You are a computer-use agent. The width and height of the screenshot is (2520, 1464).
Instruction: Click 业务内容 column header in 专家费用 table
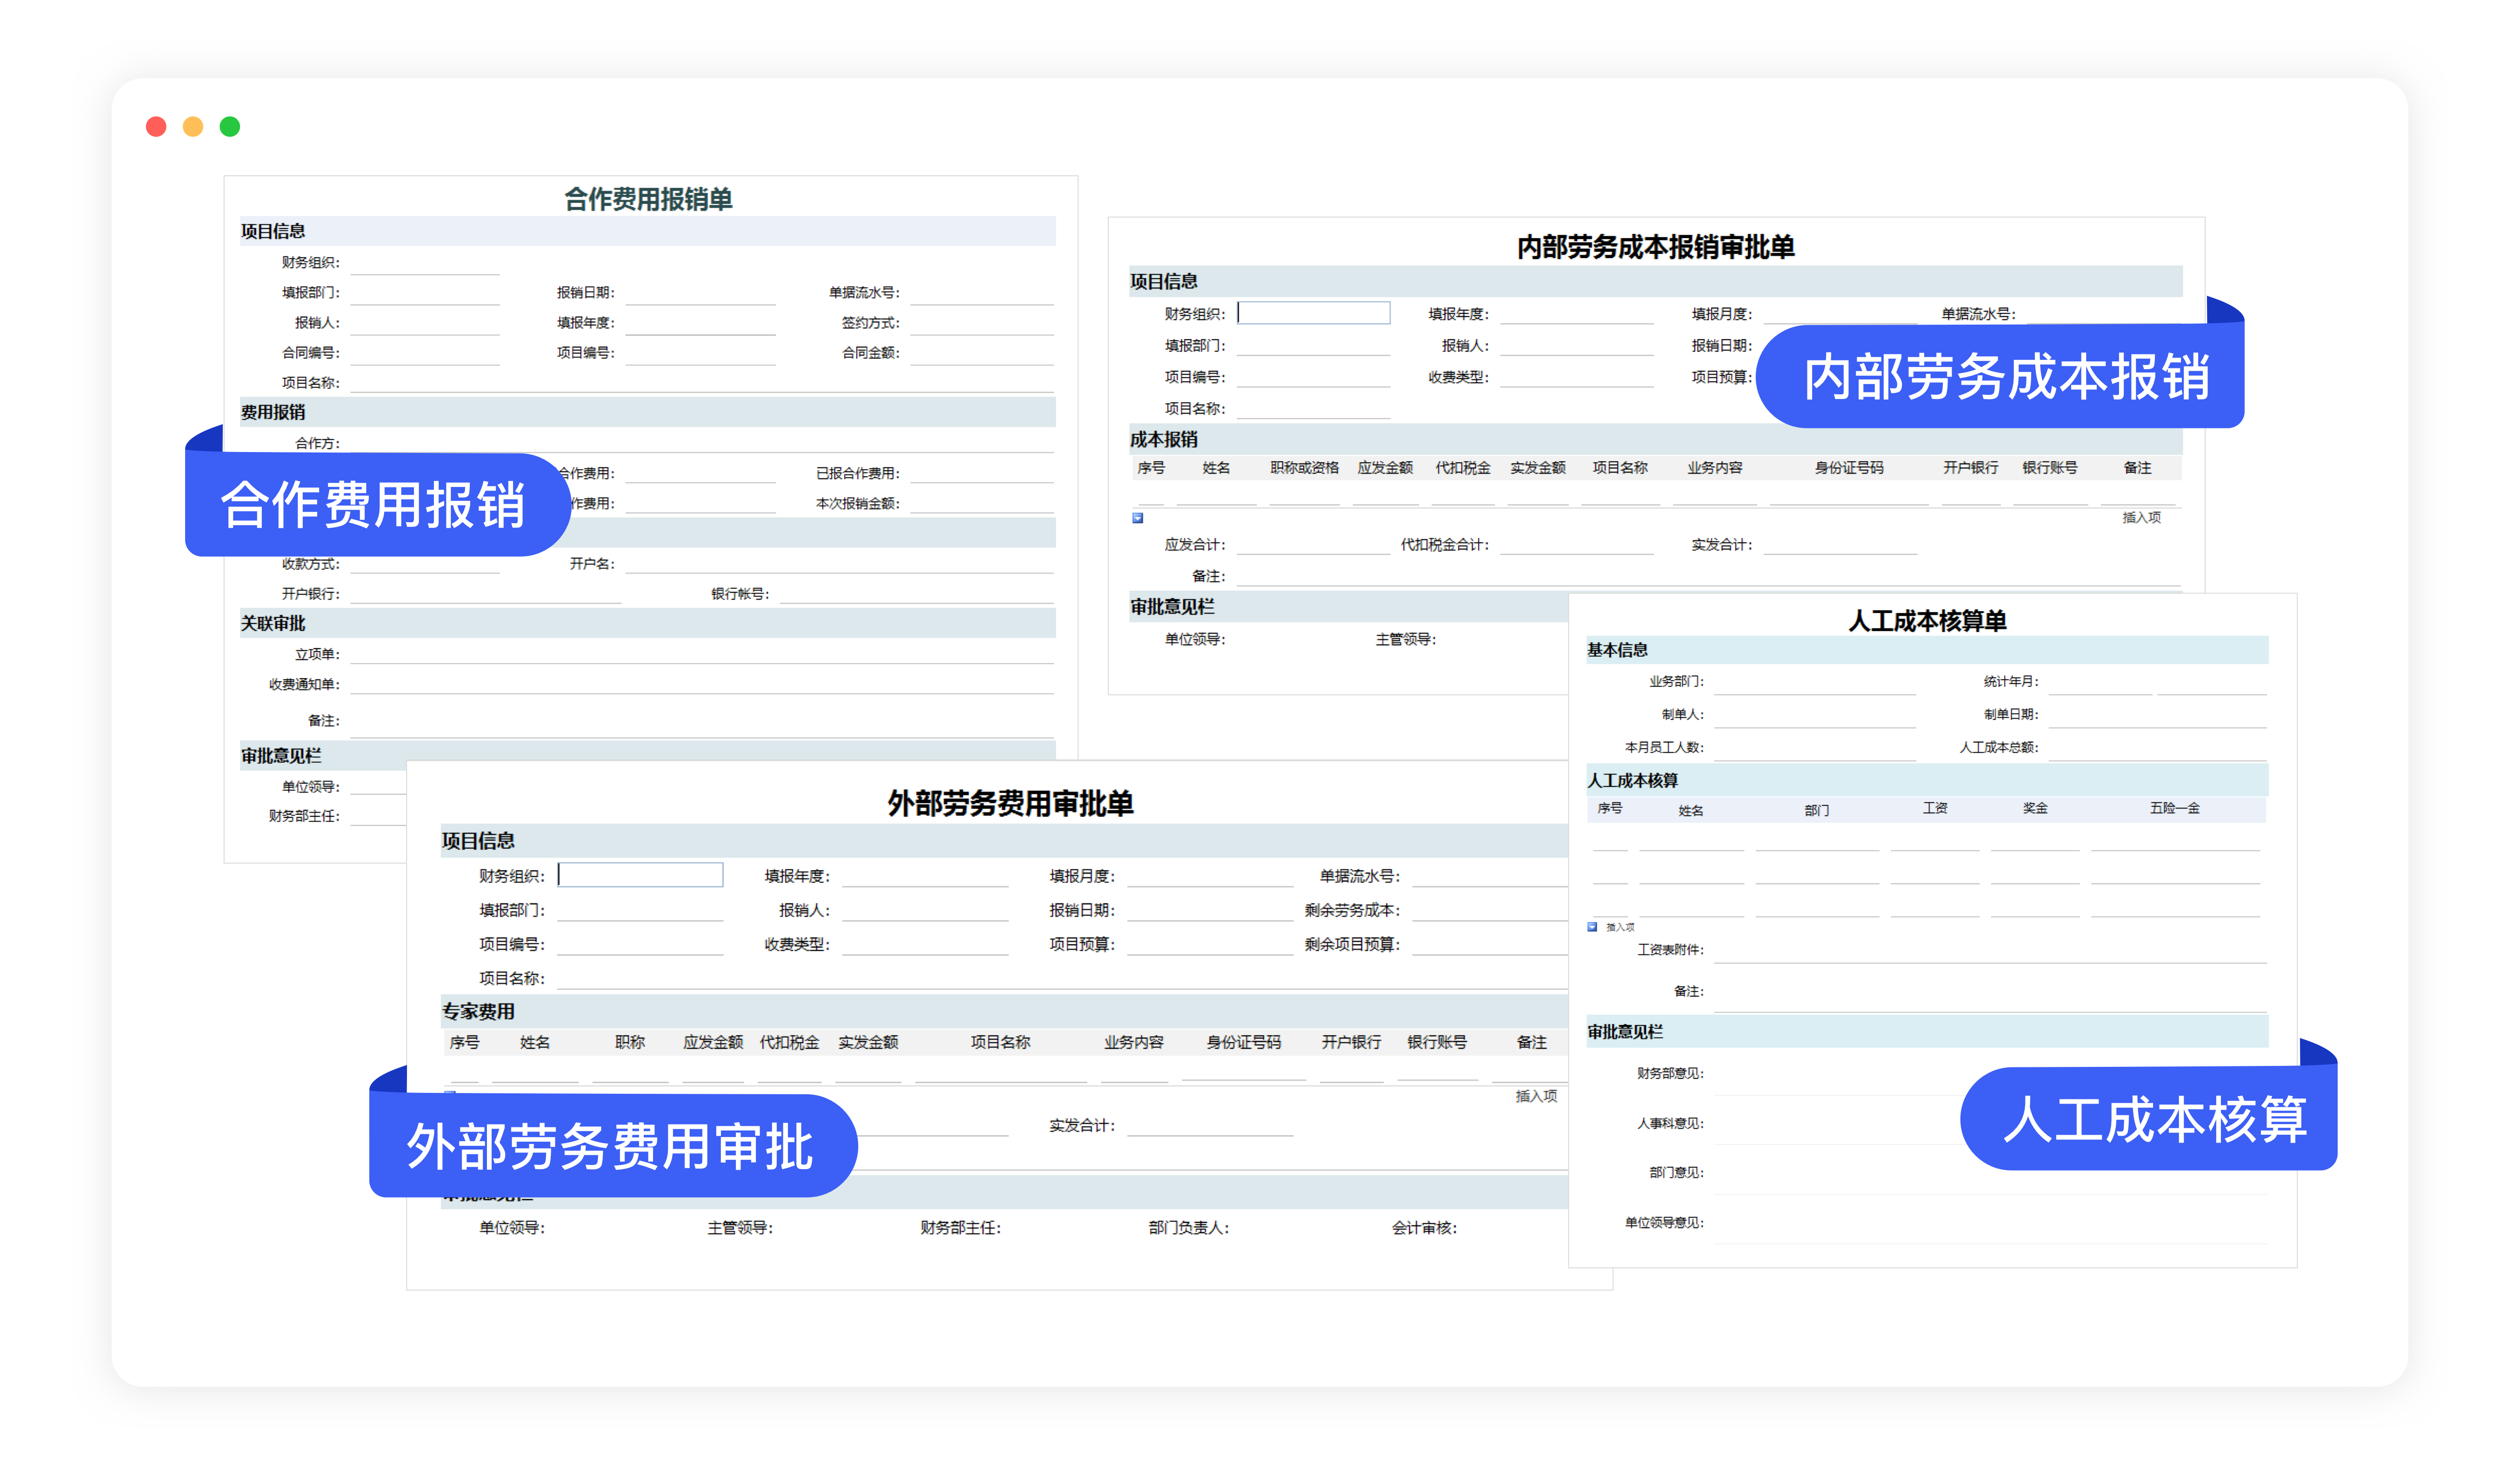point(1133,1042)
